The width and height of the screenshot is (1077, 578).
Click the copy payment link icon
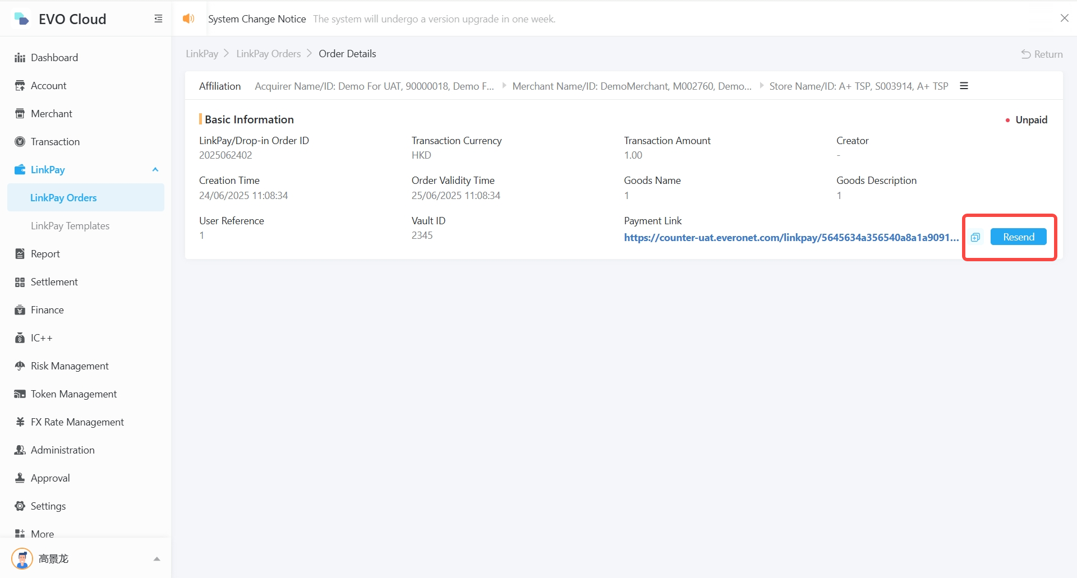(x=975, y=237)
